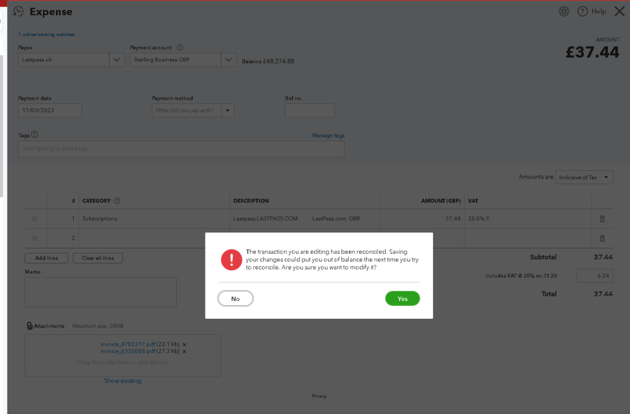This screenshot has width=630, height=414.
Task: Click the Memo text area
Action: [x=100, y=292]
